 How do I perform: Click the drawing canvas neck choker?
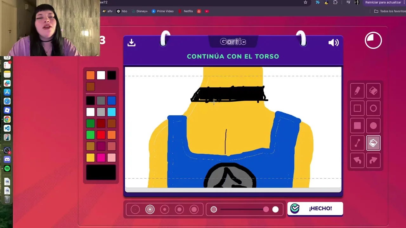[229, 94]
